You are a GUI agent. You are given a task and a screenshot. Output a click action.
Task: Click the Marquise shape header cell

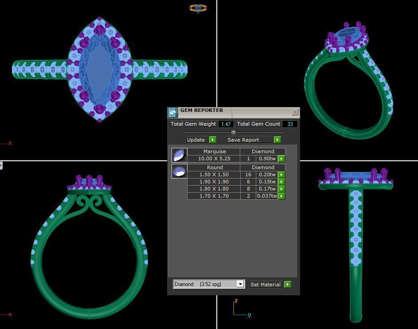[x=214, y=151]
